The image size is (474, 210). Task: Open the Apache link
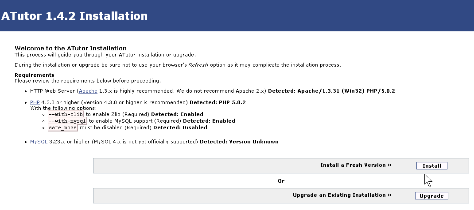[x=88, y=91]
